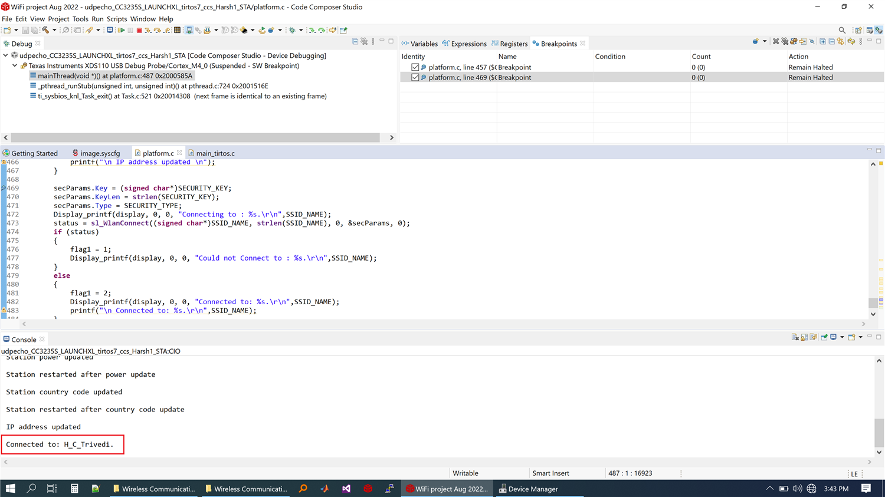Click the Count column header
Screen dimensions: 885x497
tap(701, 57)
